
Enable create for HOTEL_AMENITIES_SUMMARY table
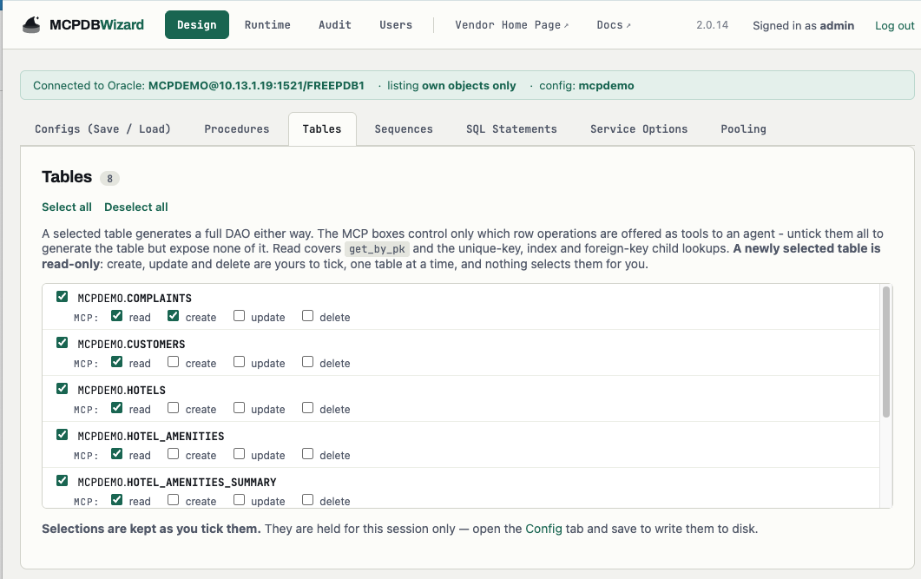[x=174, y=500]
